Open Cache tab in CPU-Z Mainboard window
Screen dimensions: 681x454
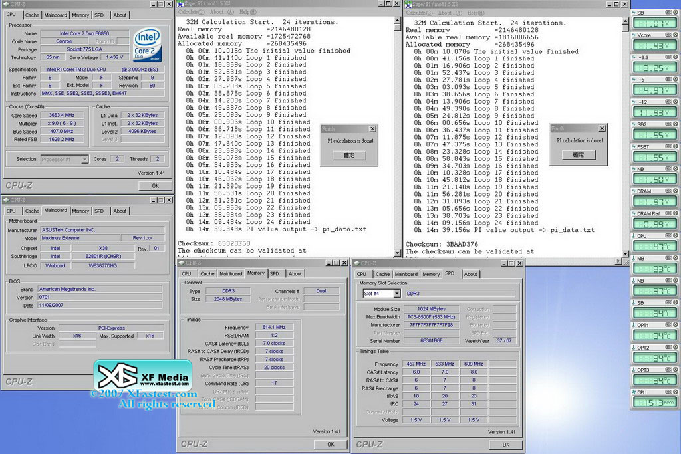[32, 211]
